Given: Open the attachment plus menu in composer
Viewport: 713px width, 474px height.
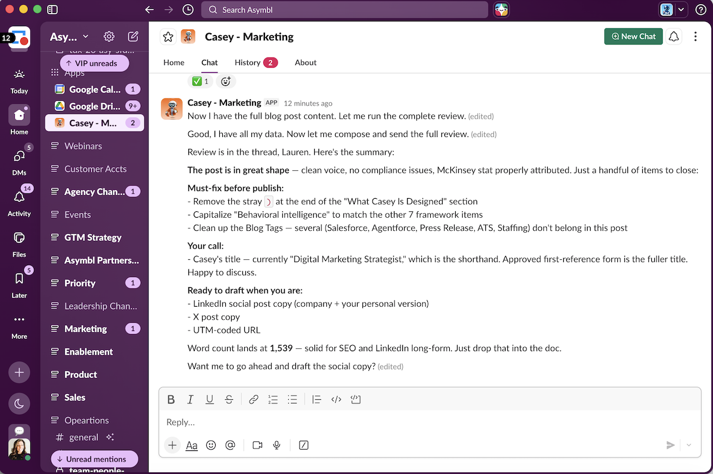Looking at the screenshot, I should (x=172, y=445).
